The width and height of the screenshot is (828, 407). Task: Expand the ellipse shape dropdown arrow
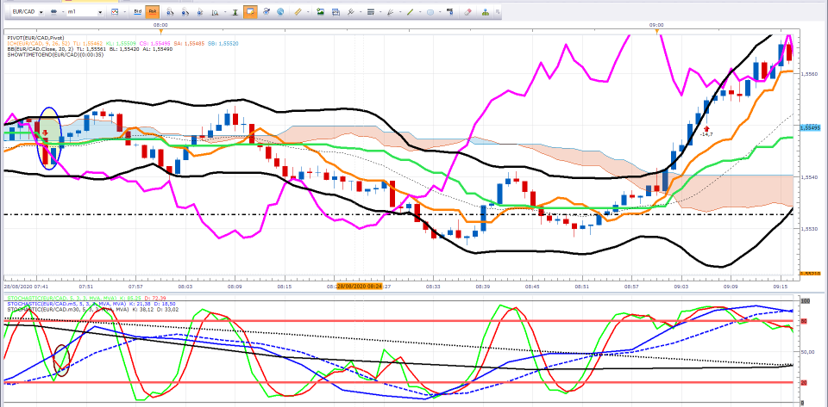pyautogui.click(x=440, y=11)
